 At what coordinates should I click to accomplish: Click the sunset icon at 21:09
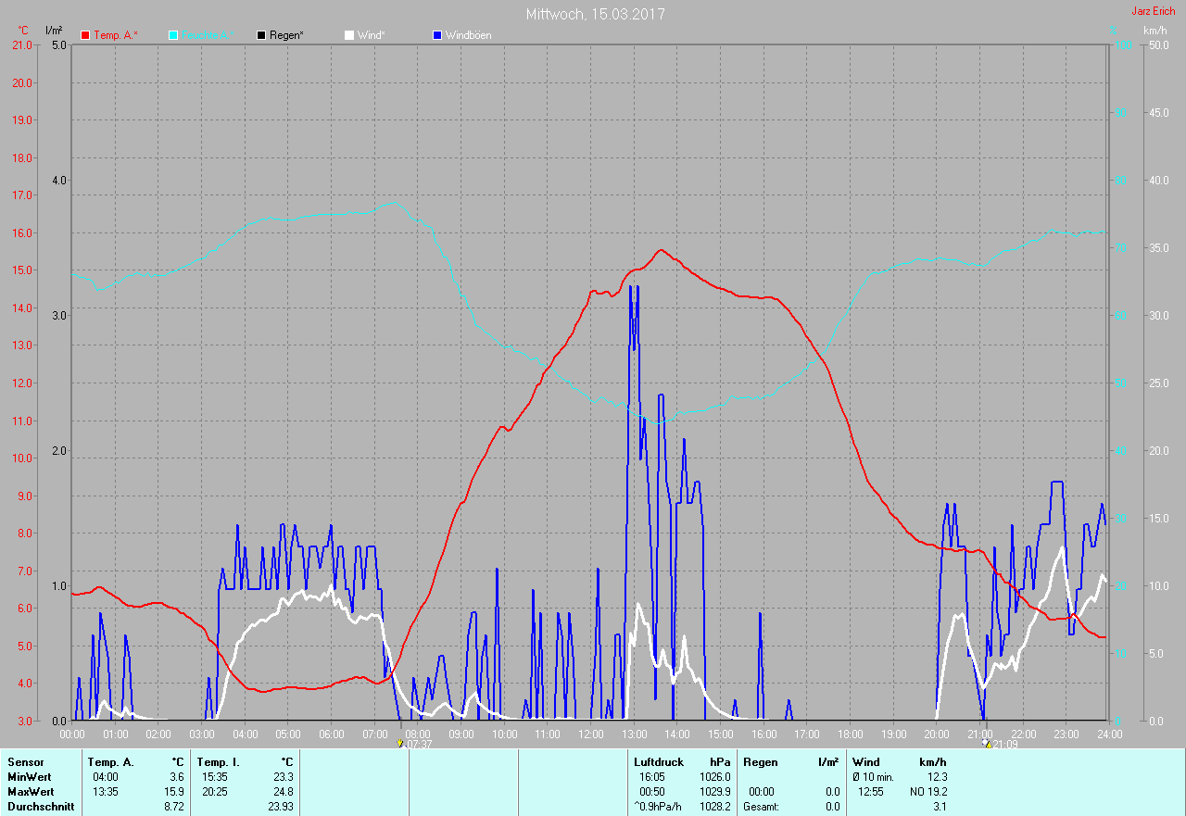986,743
